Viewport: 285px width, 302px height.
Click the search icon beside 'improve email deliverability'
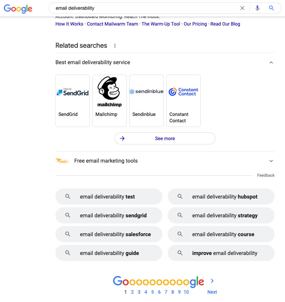point(180,253)
